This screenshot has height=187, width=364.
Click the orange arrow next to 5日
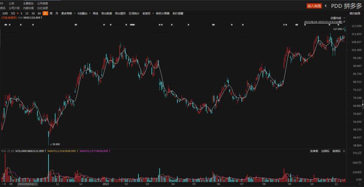click(17, 13)
